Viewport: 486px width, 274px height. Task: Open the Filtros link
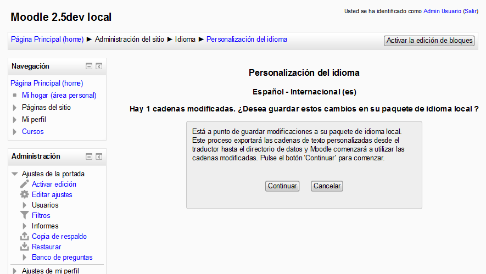tap(41, 215)
